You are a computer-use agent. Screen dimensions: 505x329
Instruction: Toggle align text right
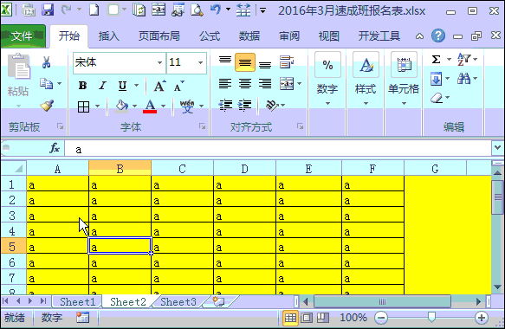point(265,84)
